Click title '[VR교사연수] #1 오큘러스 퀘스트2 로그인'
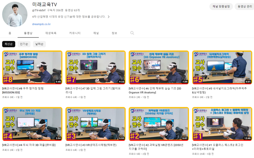254x158 pixels. pyautogui.click(x=217, y=147)
